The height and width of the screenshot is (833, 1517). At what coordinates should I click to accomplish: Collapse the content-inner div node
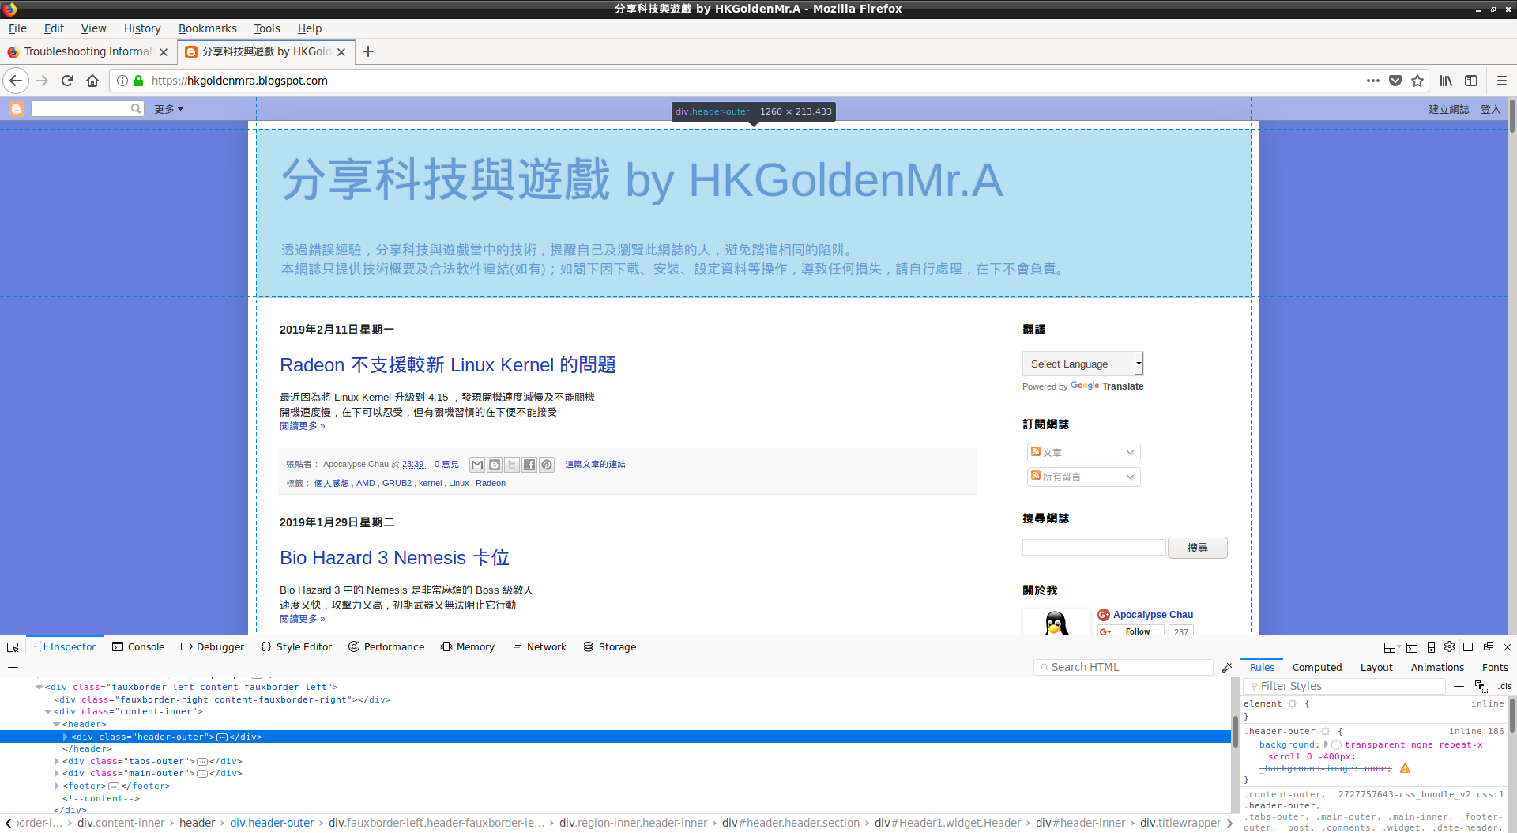tap(48, 712)
